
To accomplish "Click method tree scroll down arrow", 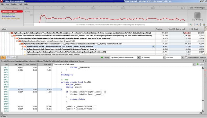I will 206,54.
